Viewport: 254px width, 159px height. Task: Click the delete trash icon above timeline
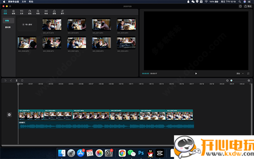22,81
